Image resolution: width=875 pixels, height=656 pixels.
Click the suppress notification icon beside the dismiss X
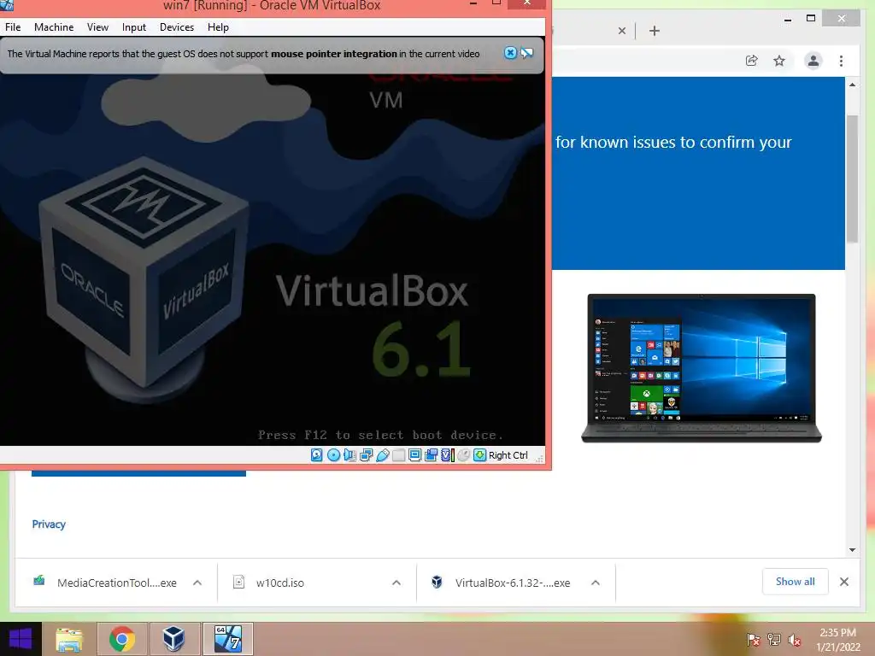click(526, 53)
